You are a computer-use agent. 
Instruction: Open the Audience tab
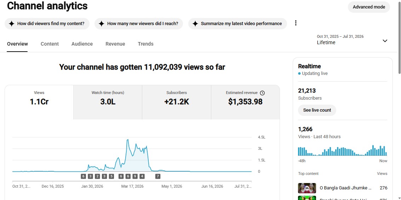point(82,44)
